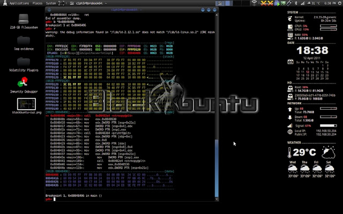Click the weather applet showing 31 °C
This screenshot has height=214, width=343.
(314, 3)
